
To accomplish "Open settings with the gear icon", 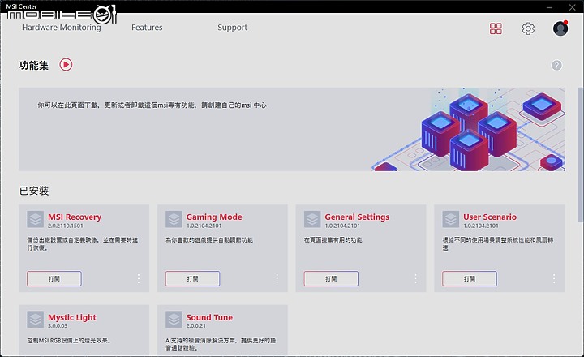I will pyautogui.click(x=528, y=28).
